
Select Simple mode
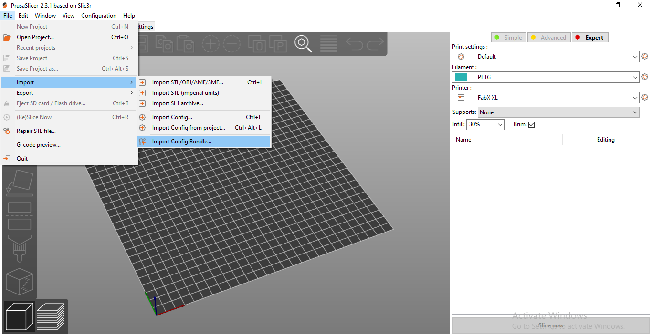tap(508, 38)
